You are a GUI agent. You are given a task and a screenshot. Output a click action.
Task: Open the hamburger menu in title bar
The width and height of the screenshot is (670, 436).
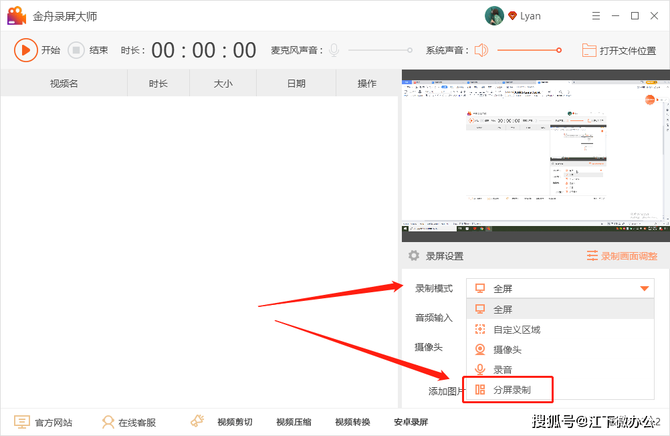click(x=596, y=16)
